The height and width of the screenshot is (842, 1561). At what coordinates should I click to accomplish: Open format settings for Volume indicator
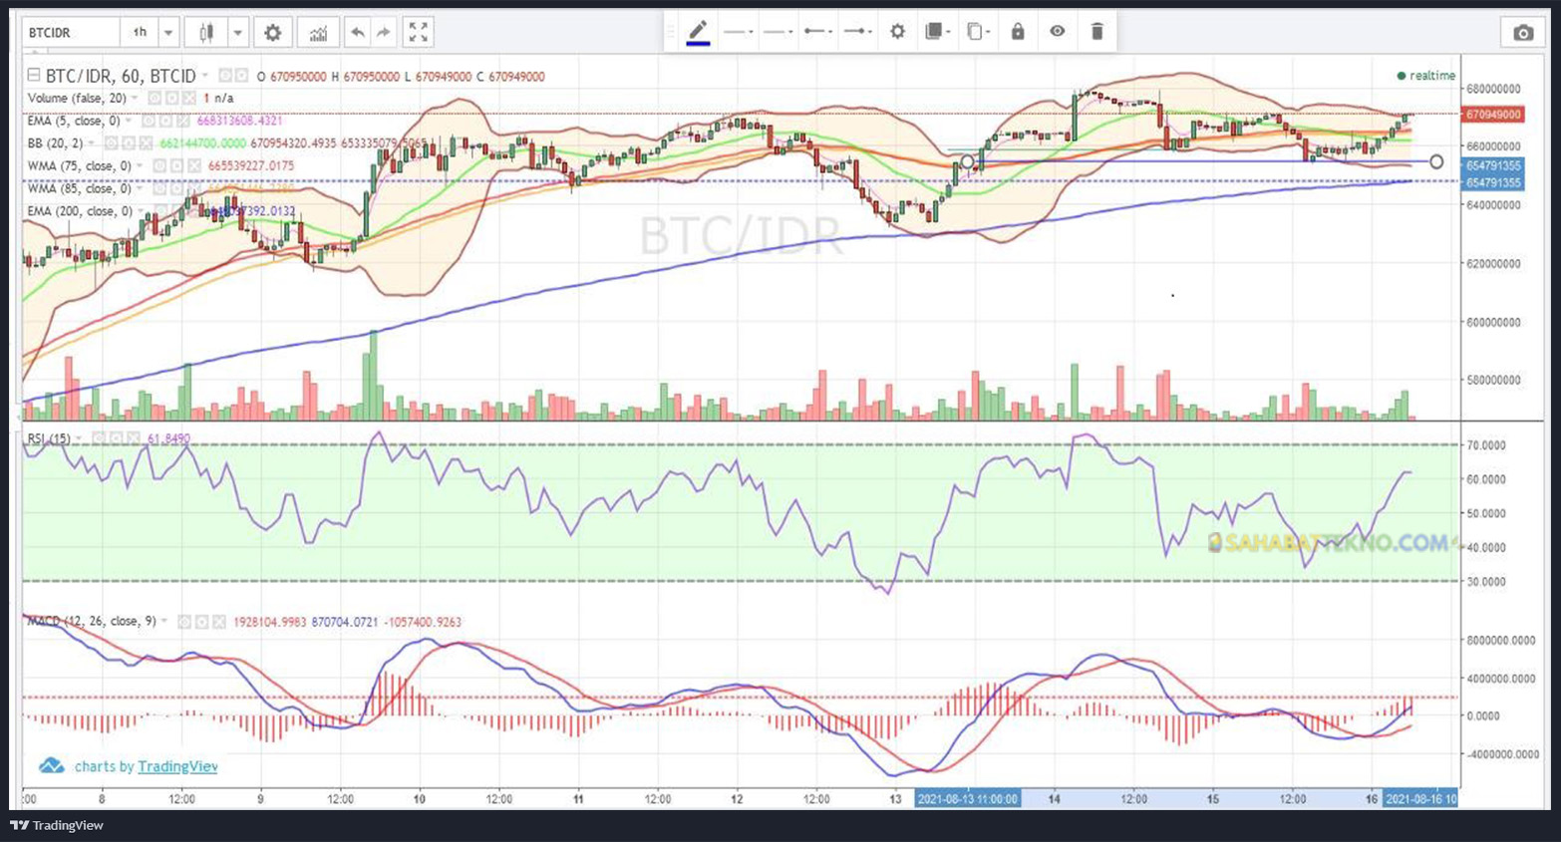(172, 99)
